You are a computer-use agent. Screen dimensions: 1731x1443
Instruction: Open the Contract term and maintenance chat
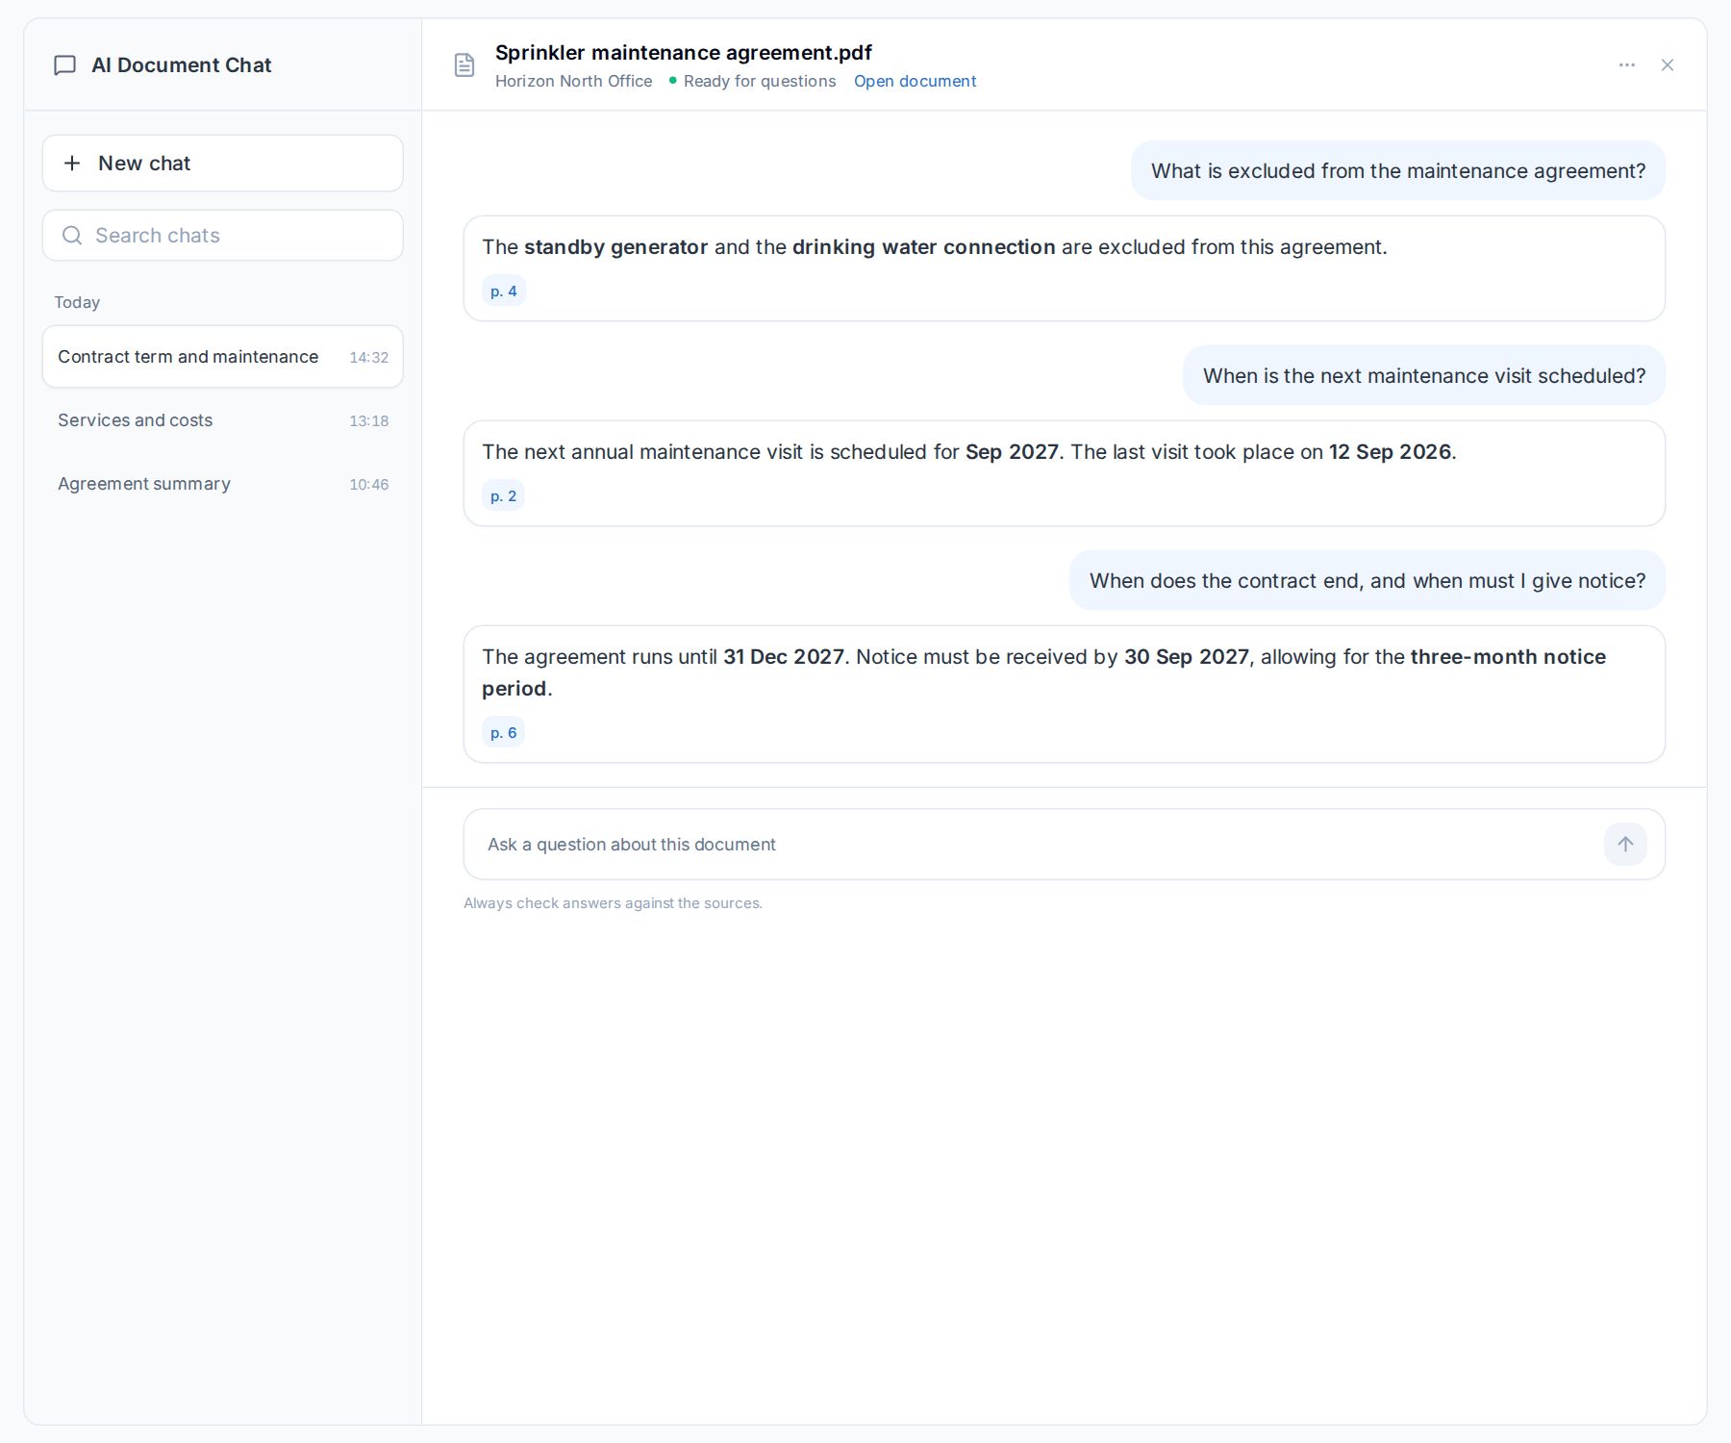222,357
